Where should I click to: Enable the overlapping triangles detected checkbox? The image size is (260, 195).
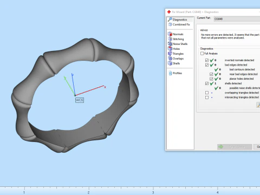click(x=207, y=93)
